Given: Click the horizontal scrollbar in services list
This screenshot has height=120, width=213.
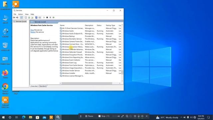Looking at the screenshot, I should (x=87, y=83).
